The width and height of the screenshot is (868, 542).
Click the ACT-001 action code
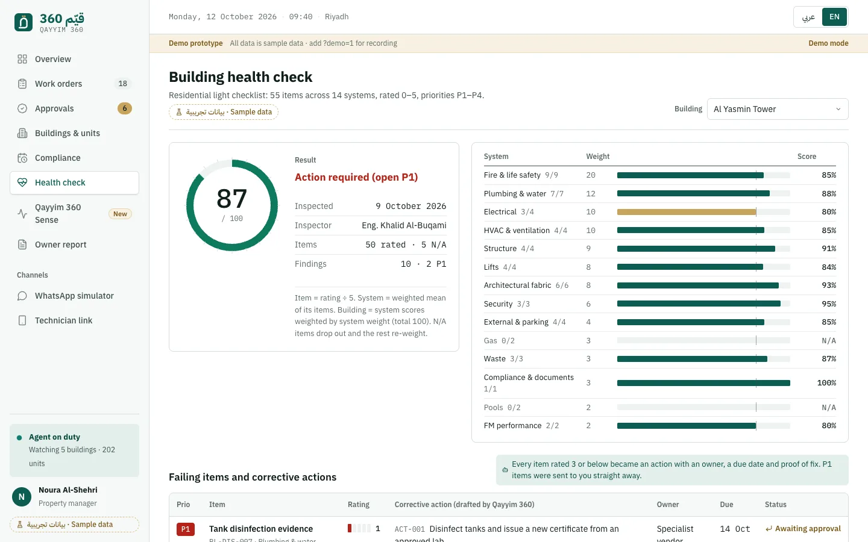tap(410, 529)
